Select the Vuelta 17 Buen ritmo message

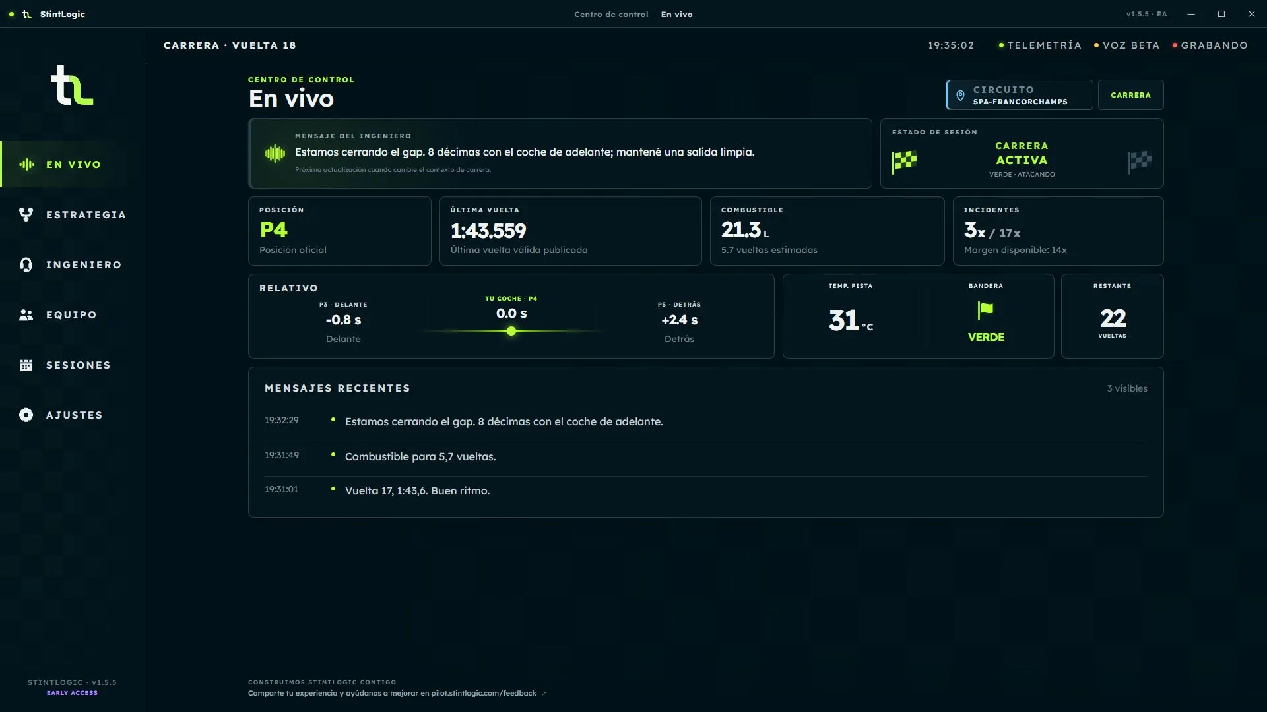coord(705,490)
